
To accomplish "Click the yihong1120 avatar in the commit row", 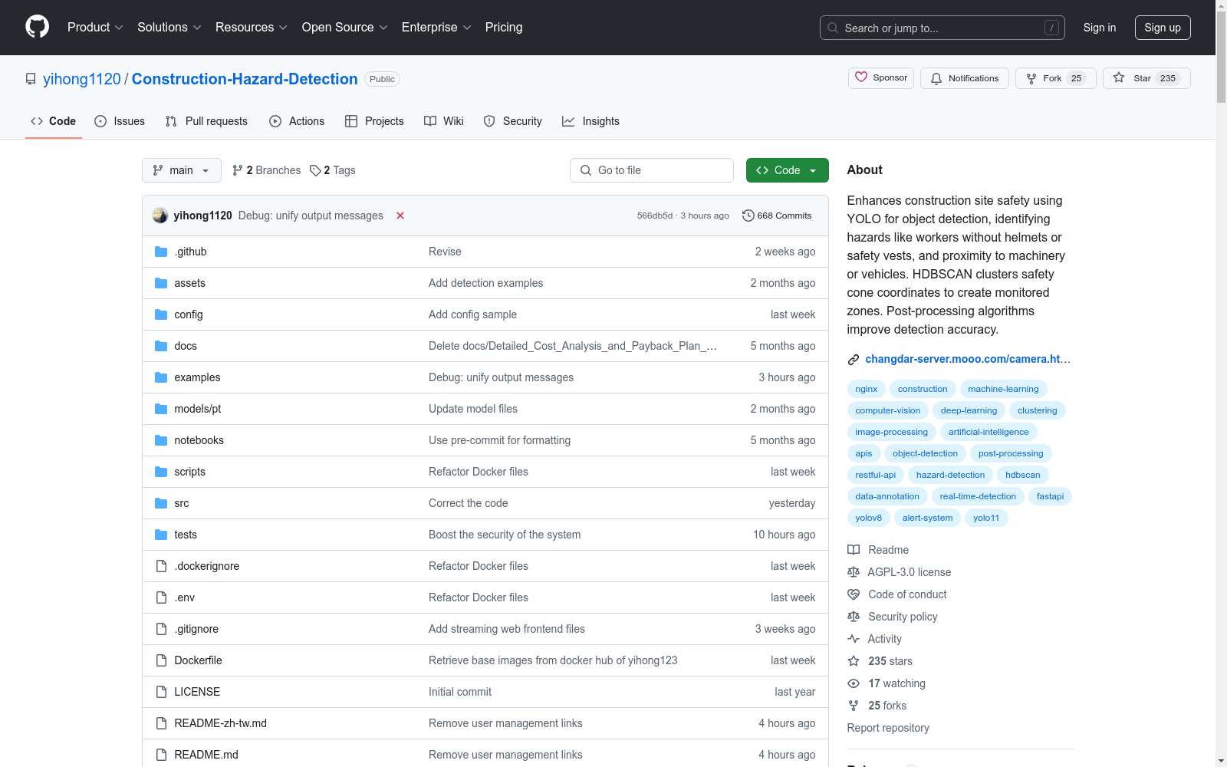I will tap(160, 216).
